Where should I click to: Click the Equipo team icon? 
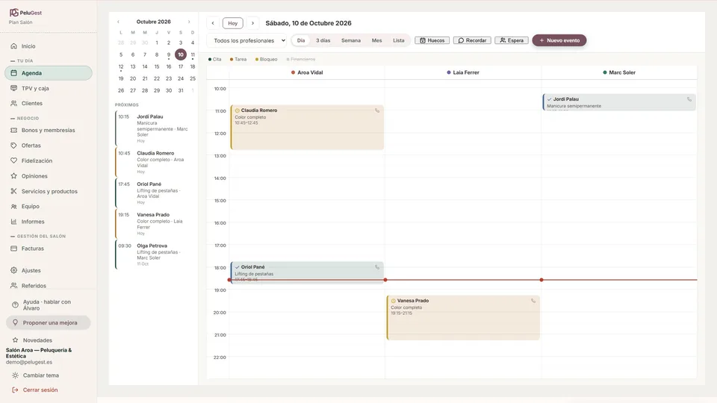coord(13,207)
